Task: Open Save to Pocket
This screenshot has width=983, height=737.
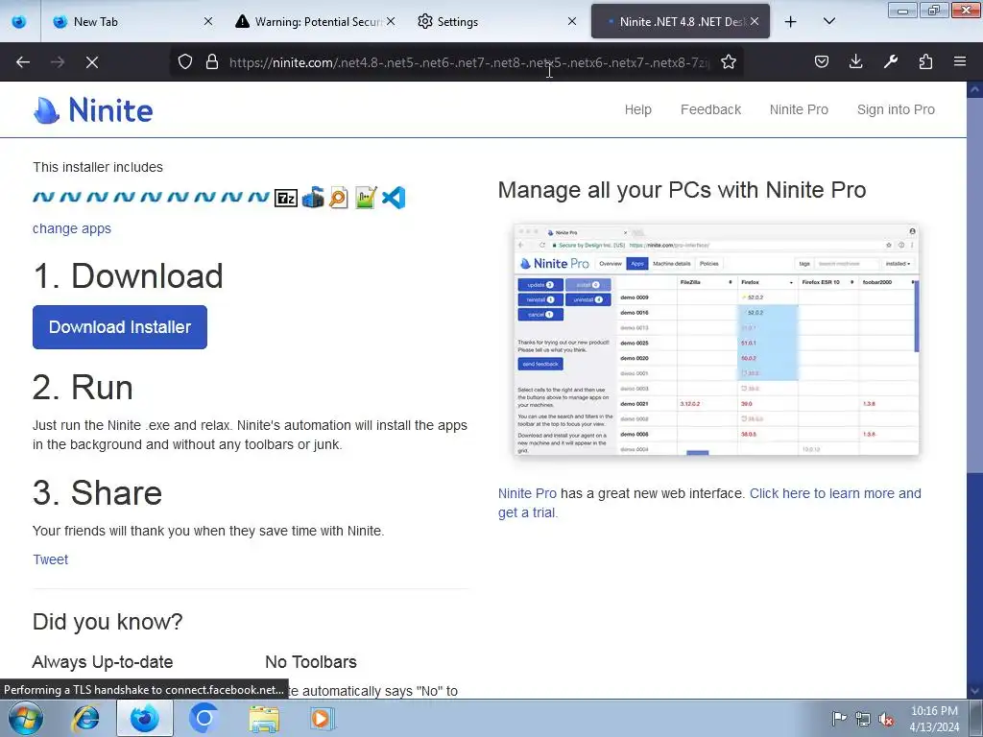Action: (822, 62)
